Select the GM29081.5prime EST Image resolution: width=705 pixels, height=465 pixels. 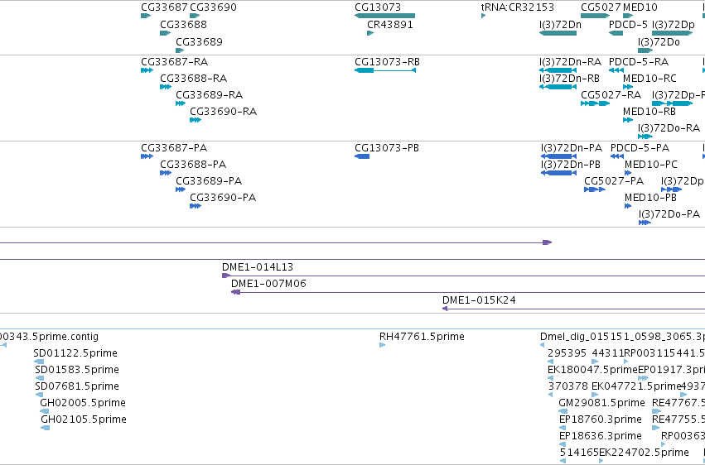pyautogui.click(x=561, y=411)
